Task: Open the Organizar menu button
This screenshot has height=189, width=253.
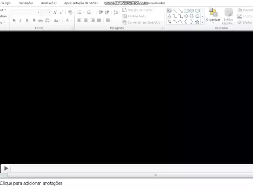Action: coord(213,16)
